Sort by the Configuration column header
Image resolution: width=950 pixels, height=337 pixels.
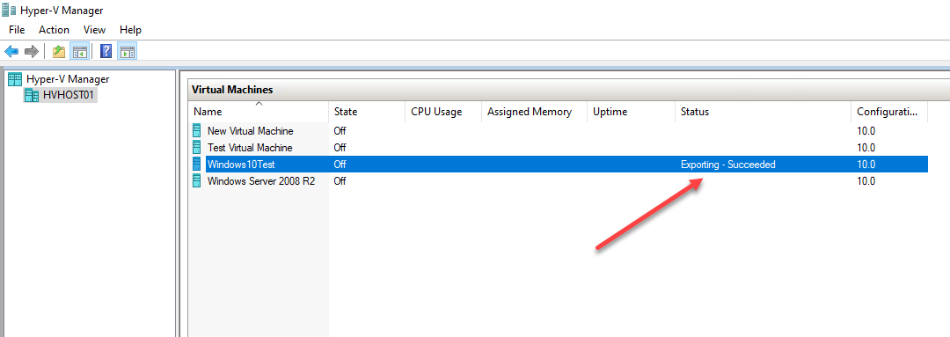click(x=889, y=112)
